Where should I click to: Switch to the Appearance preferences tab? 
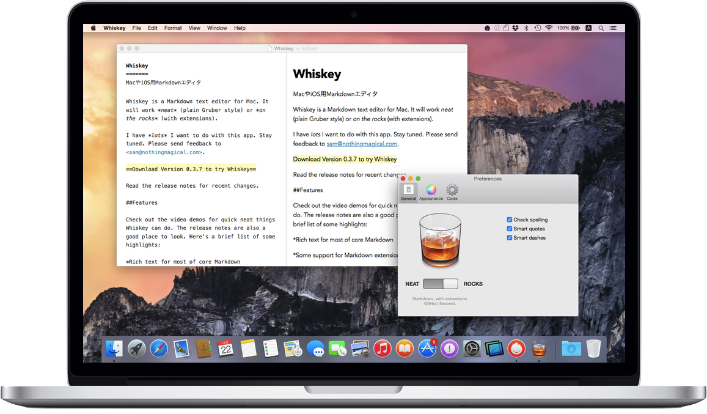[431, 192]
